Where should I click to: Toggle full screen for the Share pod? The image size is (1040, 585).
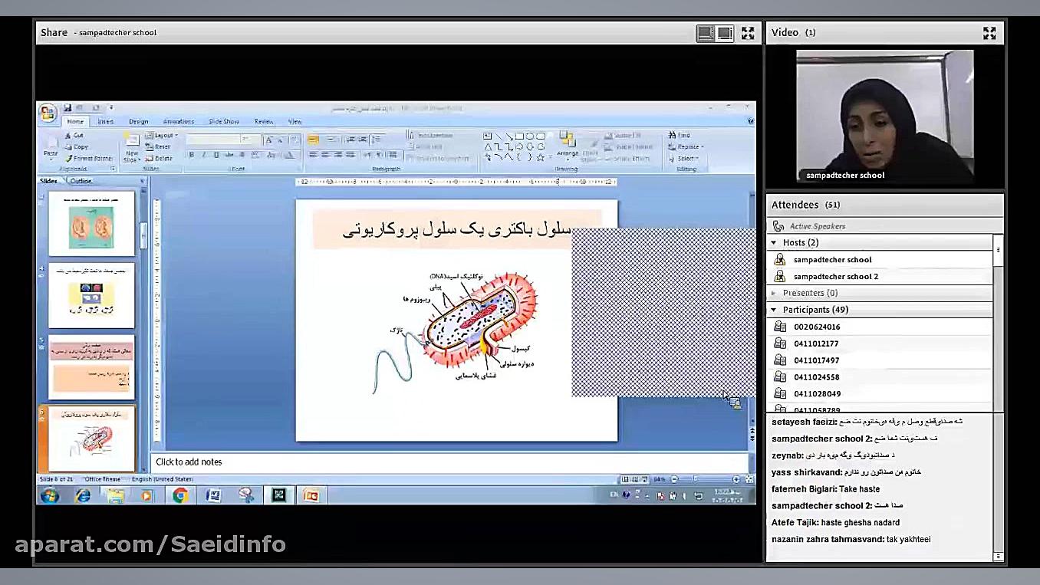pyautogui.click(x=748, y=33)
